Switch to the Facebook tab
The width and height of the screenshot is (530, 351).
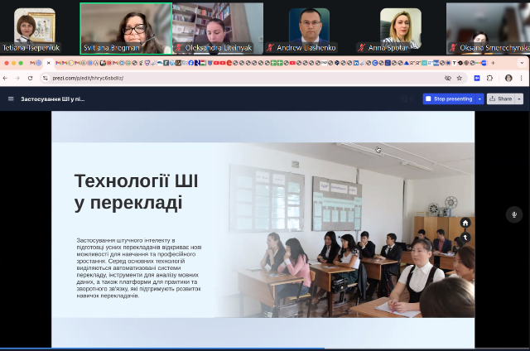coord(190,63)
